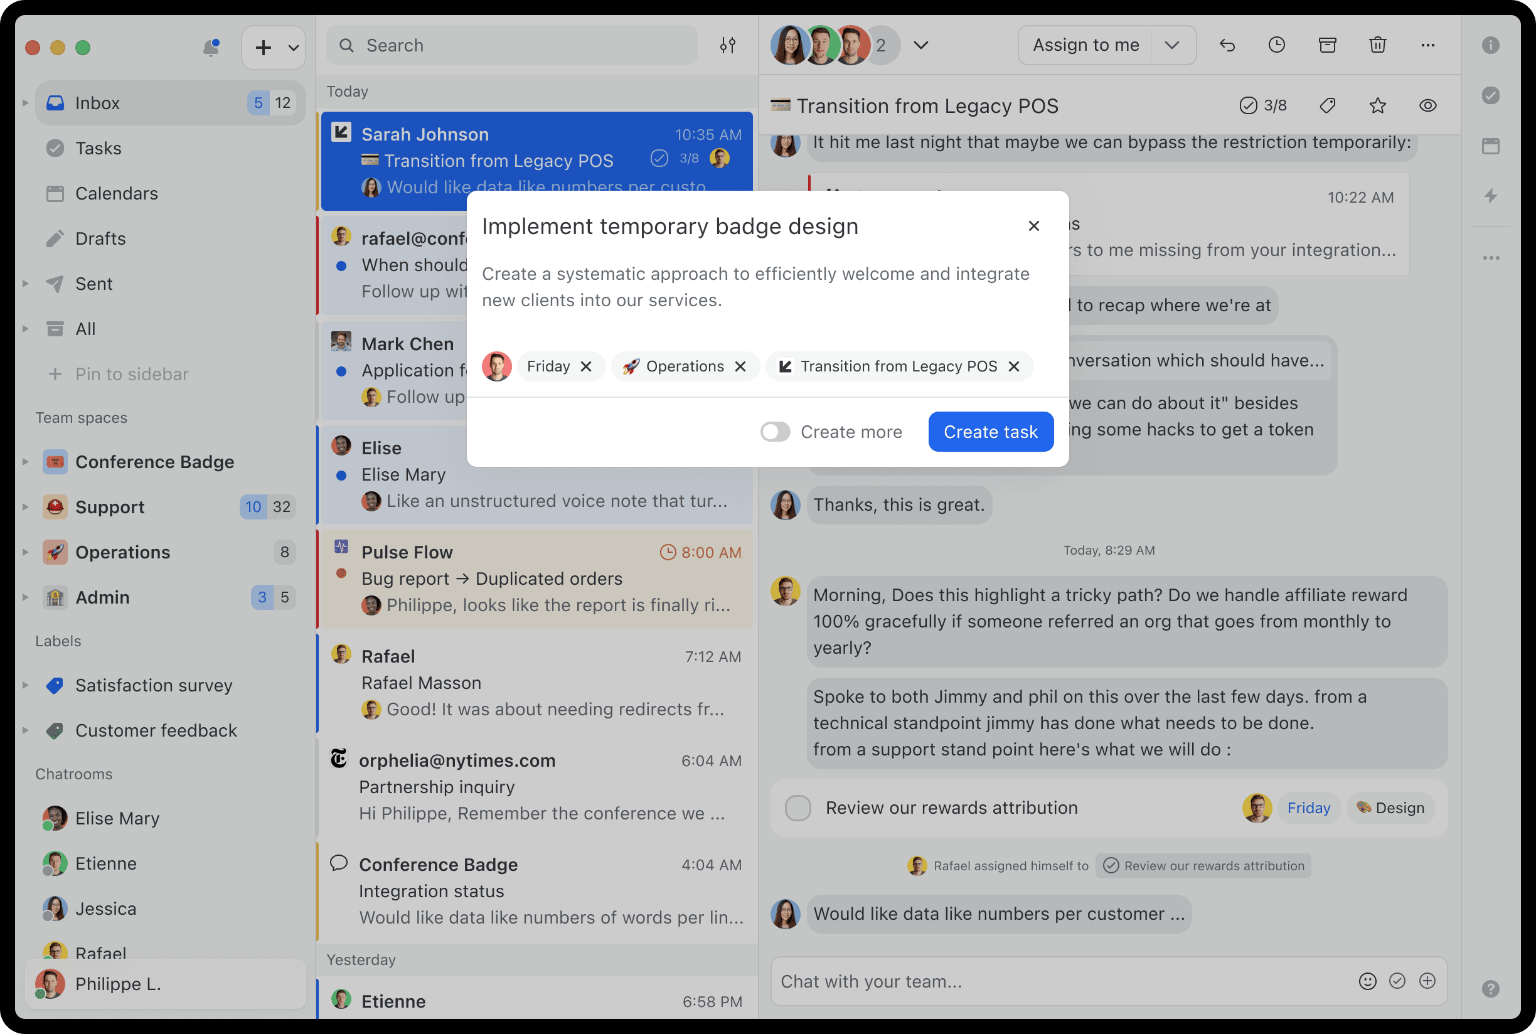Check off Review our rewards attribution task
1536x1034 pixels.
click(797, 808)
